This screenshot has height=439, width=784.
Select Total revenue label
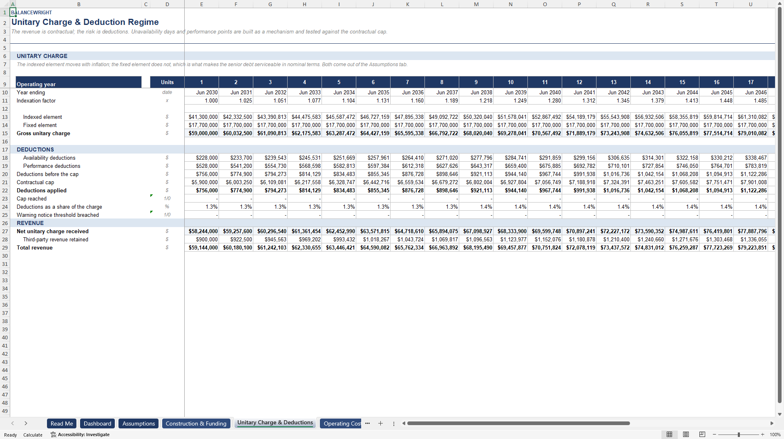34,247
